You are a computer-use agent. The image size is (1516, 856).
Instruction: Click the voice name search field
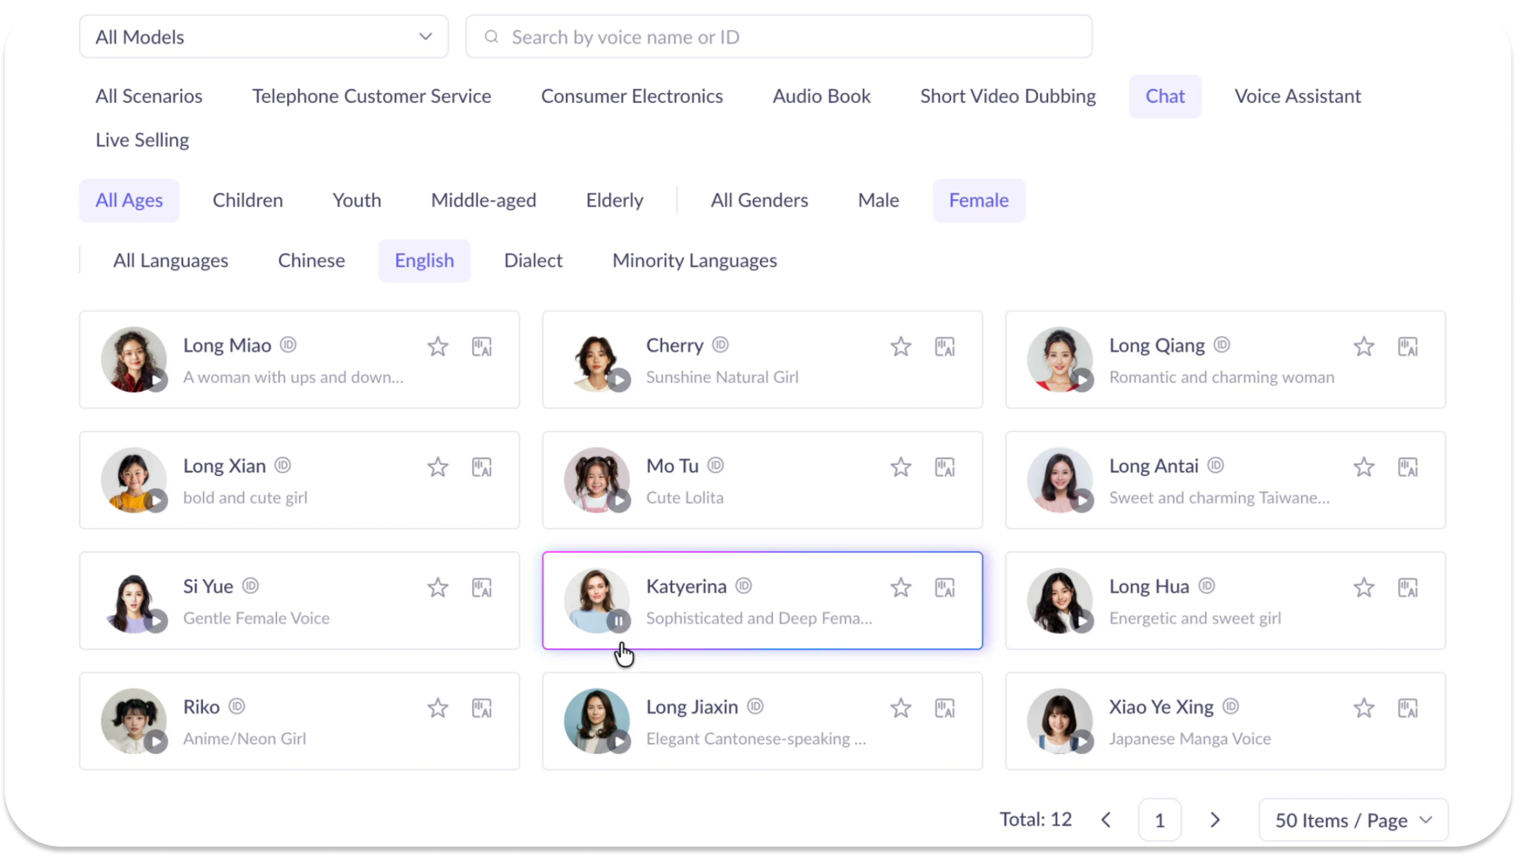778,37
